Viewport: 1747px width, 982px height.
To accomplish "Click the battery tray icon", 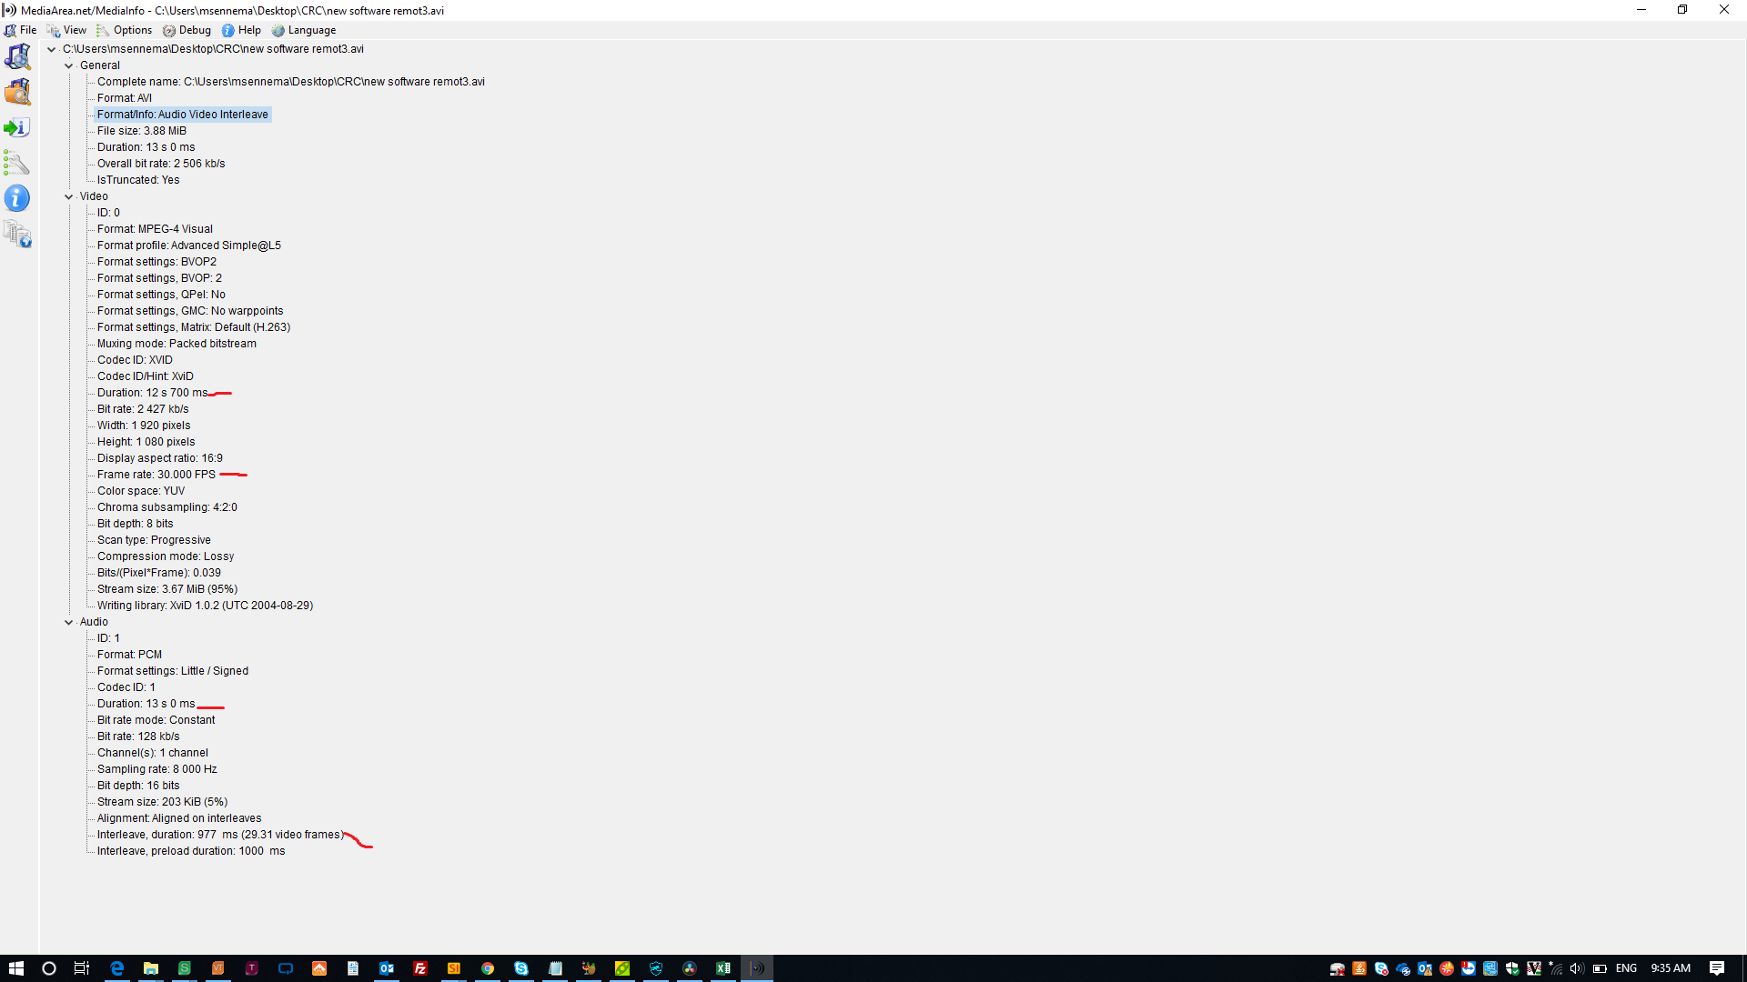I will click(x=1600, y=968).
